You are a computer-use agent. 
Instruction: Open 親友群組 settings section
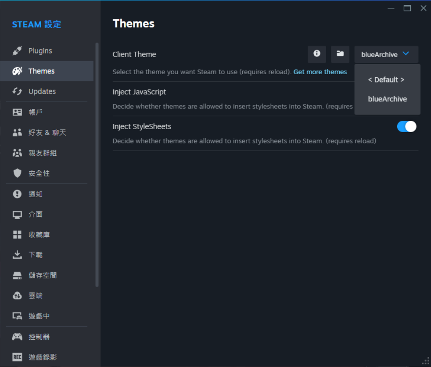[x=47, y=153]
